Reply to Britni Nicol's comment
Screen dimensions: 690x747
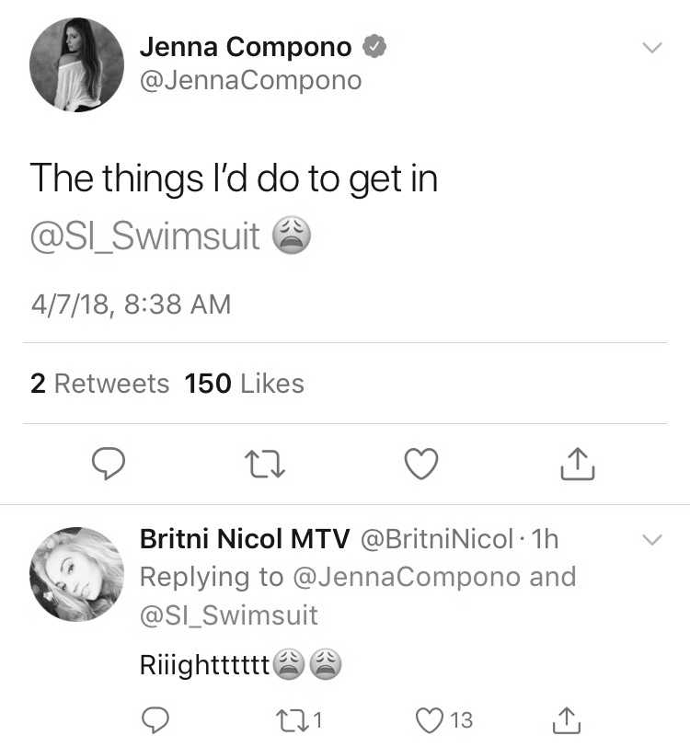coord(155,720)
